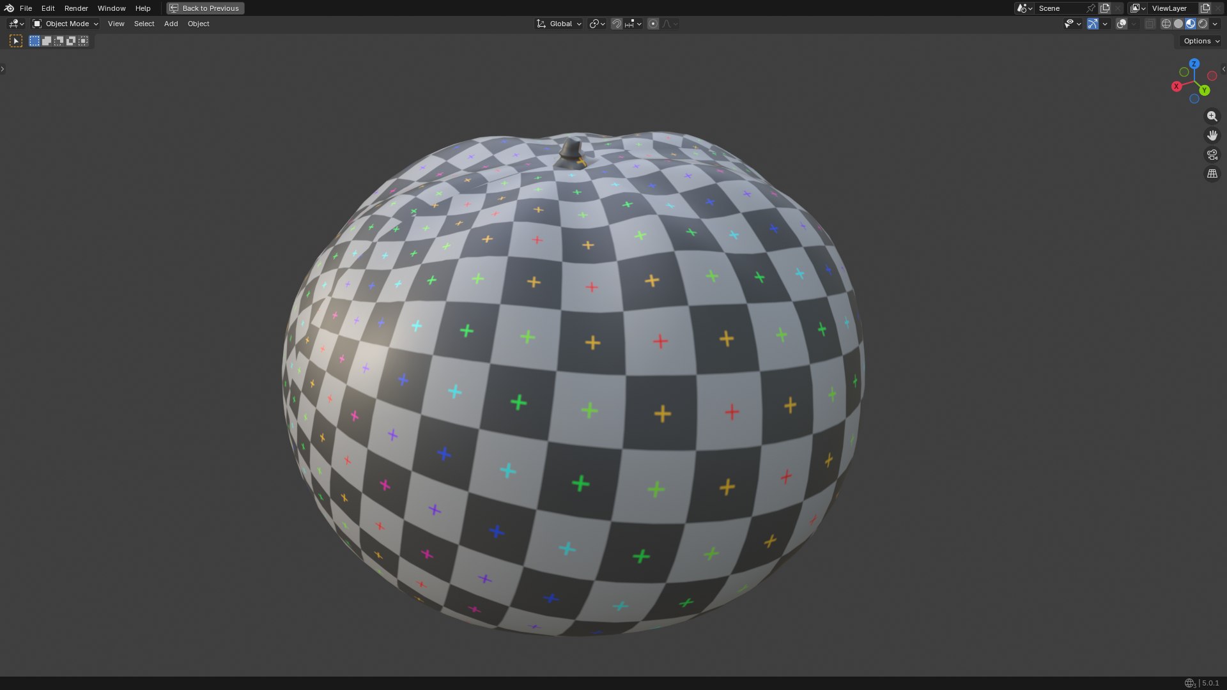Open Global transform orientation dropdown
Image resolution: width=1227 pixels, height=690 pixels.
(x=559, y=24)
